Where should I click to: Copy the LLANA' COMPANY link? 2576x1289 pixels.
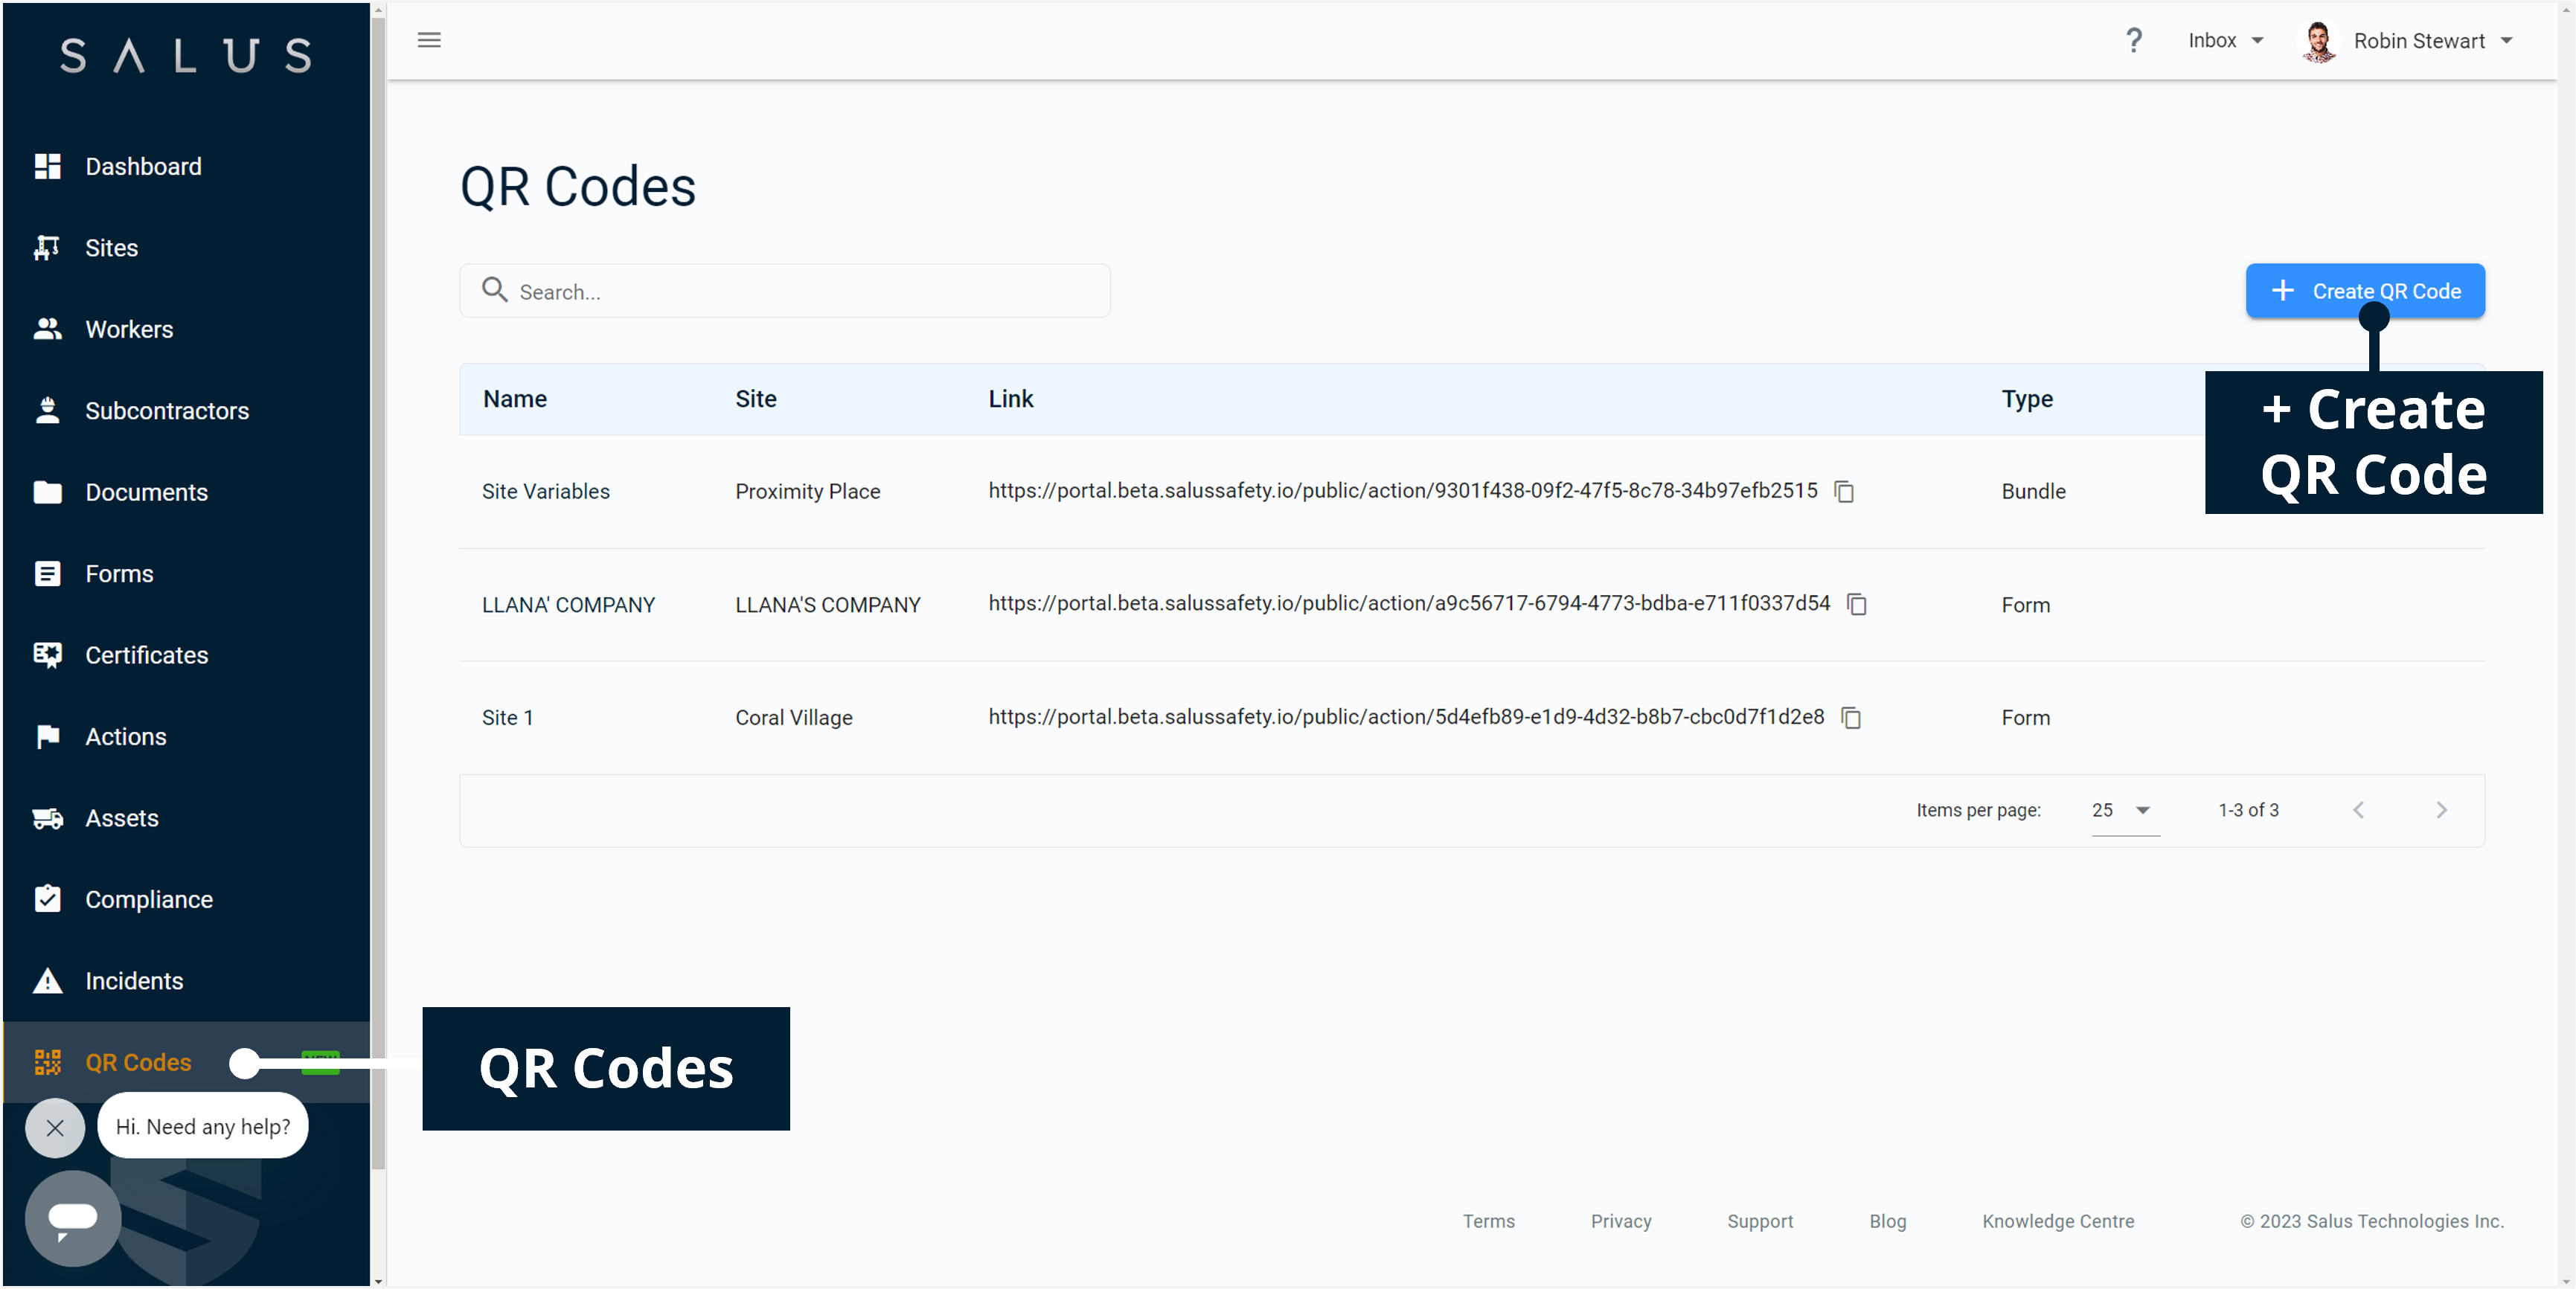(1857, 604)
